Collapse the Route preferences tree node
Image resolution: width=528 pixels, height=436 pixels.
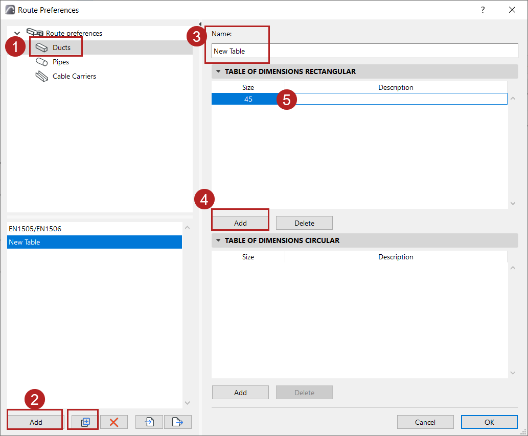point(17,33)
